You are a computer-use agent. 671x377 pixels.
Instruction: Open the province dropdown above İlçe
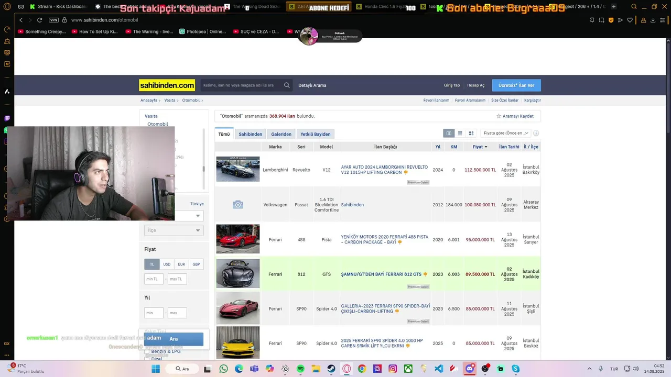point(189,216)
